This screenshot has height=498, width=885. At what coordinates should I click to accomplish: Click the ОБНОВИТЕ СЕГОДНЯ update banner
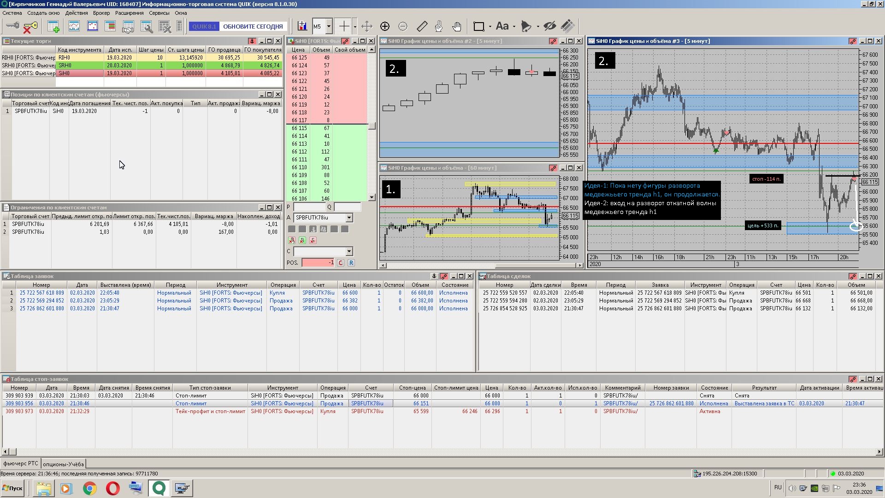pos(253,26)
